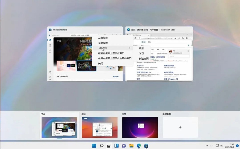Image resolution: width=240 pixels, height=149 pixels.
Task: Choose 右侧贴靠 in the context menu
Action: coord(103,43)
